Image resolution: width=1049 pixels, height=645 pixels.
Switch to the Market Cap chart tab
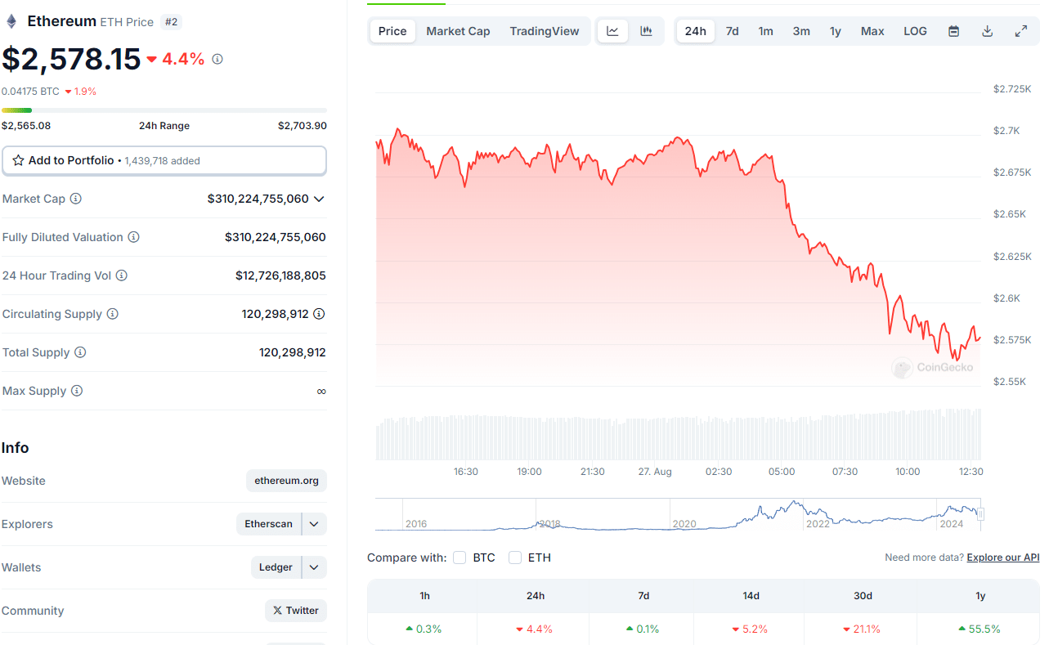pyautogui.click(x=458, y=30)
